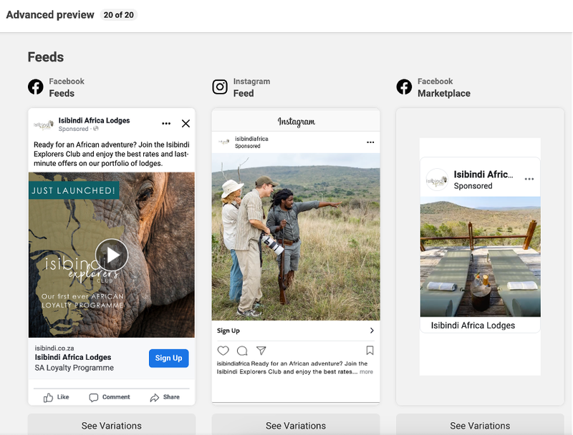573x435 pixels.
Task: Open the three-dot menu on the Facebook ad
Action: (x=167, y=123)
